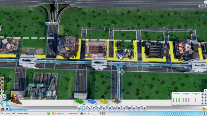Click the city name Долина Тукана
This screenshot has width=207, height=116.
(x=23, y=113)
